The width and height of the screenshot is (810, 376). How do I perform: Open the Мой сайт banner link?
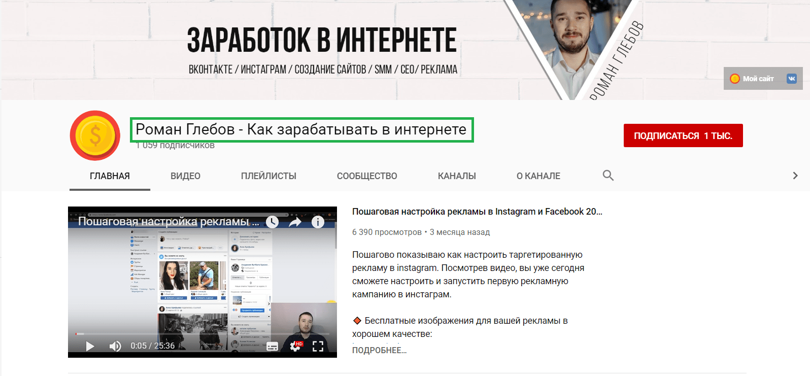tap(753, 79)
